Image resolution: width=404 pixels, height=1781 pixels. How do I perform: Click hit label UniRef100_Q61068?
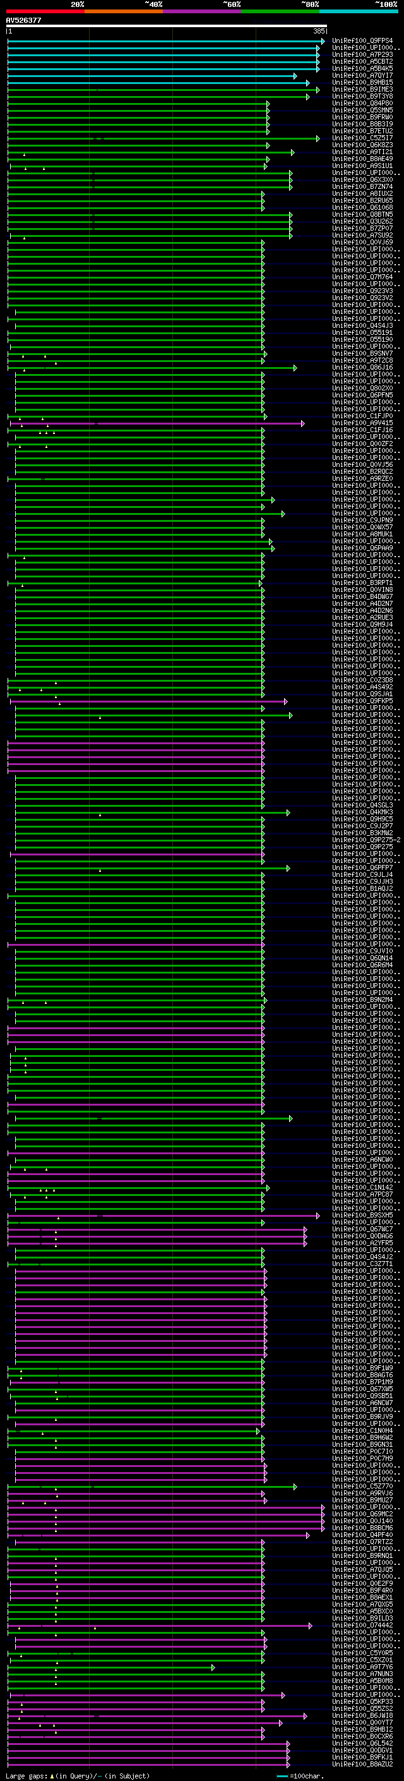pos(362,207)
